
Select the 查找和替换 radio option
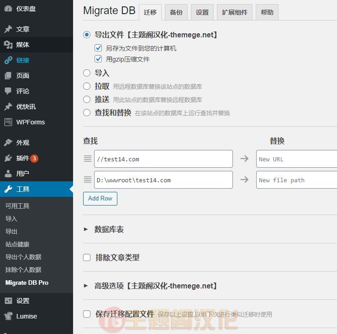[x=87, y=113]
